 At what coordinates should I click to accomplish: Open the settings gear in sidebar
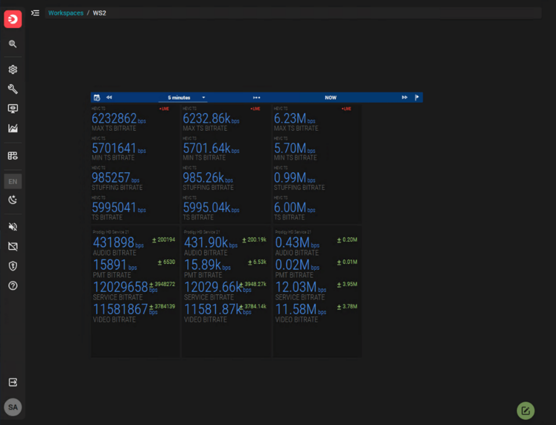tap(13, 69)
